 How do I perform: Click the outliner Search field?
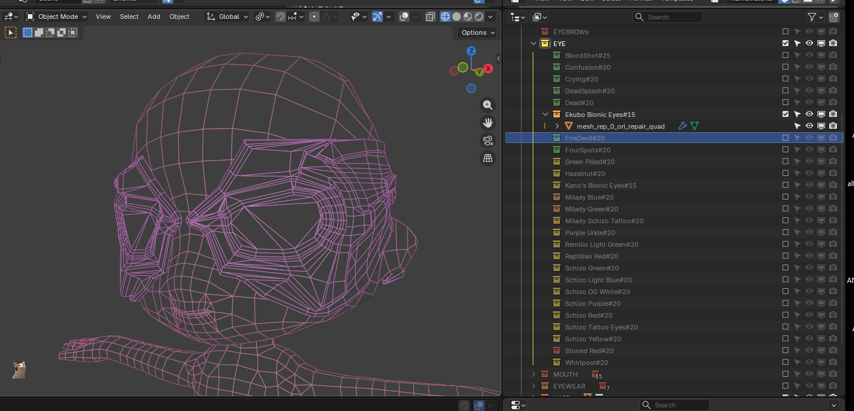tap(667, 17)
